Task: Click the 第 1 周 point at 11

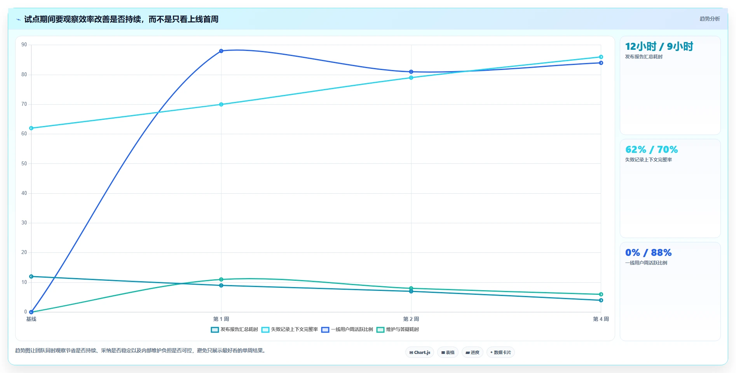Action: (x=221, y=279)
